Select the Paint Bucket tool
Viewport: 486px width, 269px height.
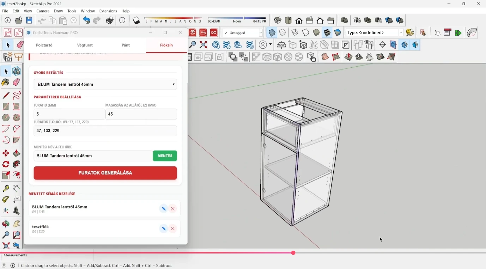click(6, 82)
